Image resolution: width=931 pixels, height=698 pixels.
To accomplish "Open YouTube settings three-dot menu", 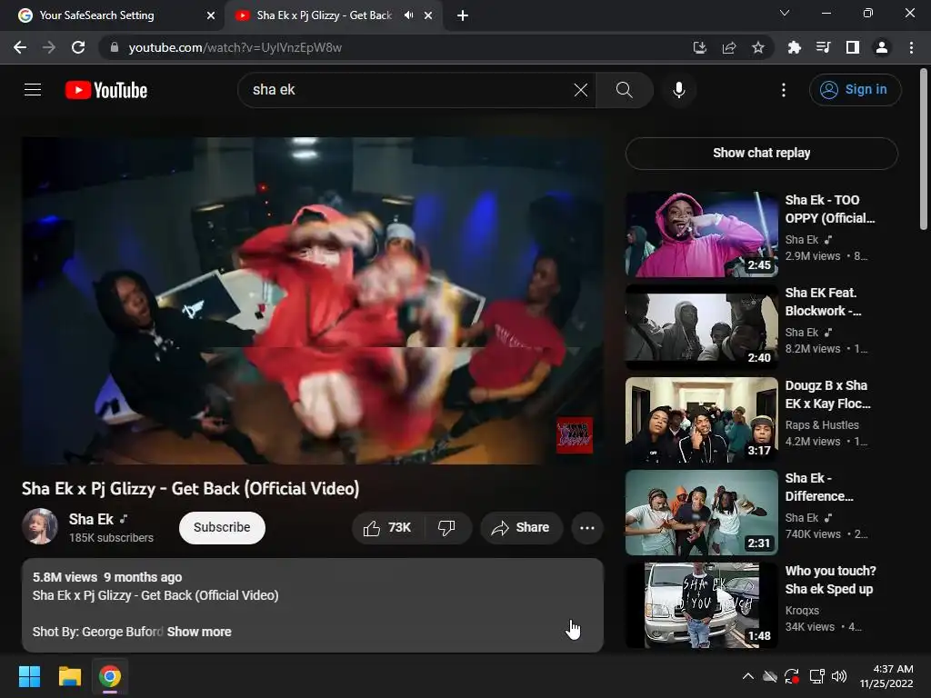I will click(783, 90).
